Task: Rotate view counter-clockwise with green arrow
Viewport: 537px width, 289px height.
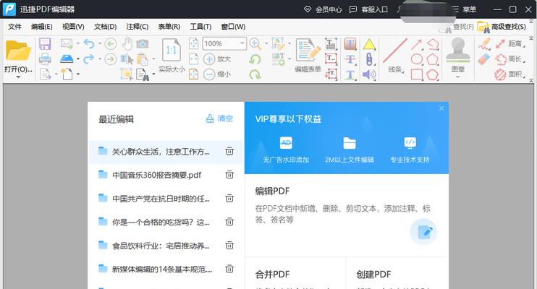Action: pyautogui.click(x=255, y=59)
